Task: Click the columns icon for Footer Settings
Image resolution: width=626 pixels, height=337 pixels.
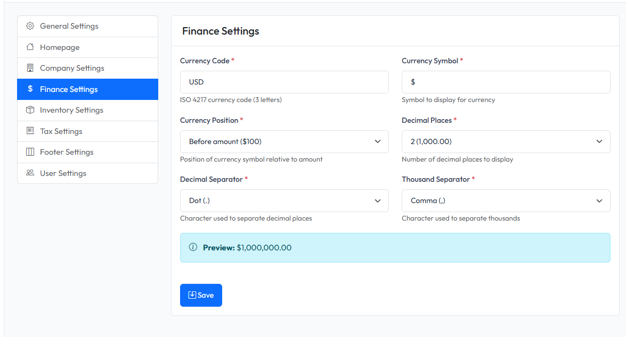Action: pyautogui.click(x=30, y=152)
